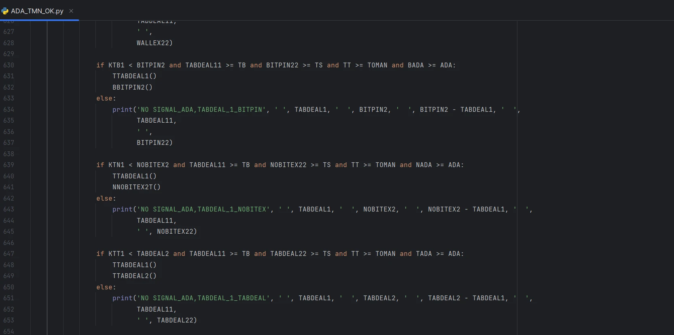
Task: Place cursor on the BBITPIN2() call
Action: point(132,87)
